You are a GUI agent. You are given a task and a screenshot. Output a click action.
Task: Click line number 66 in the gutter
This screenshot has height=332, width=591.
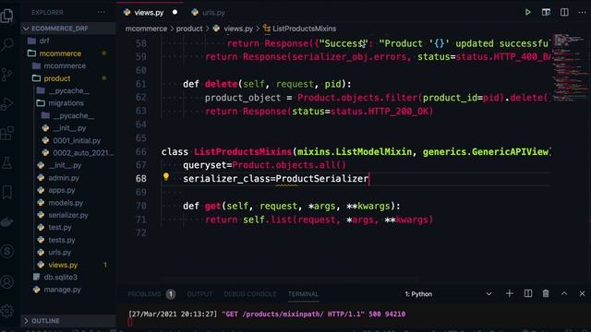pos(140,151)
